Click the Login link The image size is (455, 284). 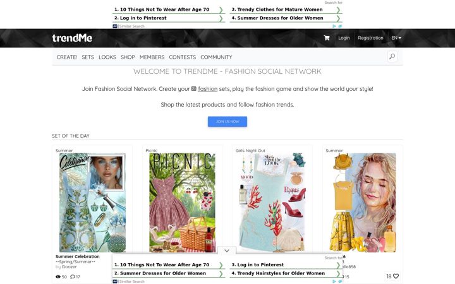click(x=344, y=38)
